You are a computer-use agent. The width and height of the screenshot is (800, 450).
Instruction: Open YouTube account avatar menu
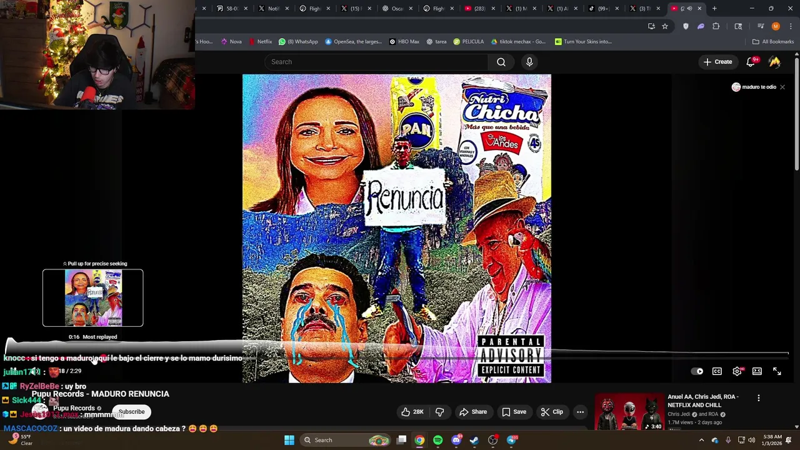point(774,62)
